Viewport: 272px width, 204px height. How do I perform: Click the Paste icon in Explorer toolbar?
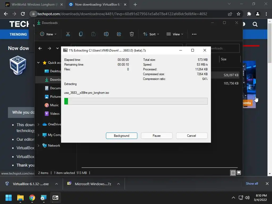point(93,34)
